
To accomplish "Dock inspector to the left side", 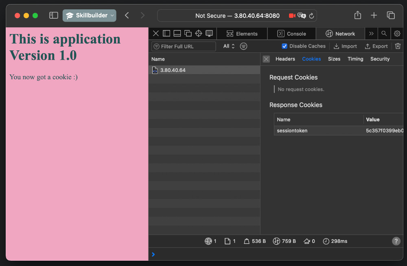I will click(166, 34).
